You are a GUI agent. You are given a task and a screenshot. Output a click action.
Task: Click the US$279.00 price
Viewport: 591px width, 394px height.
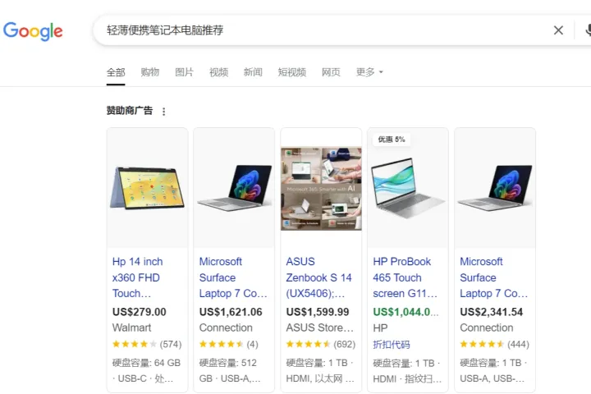coord(139,312)
